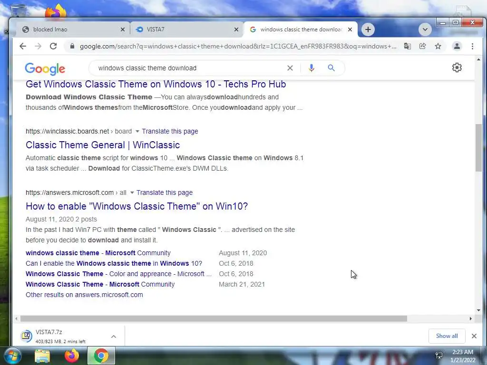Close the 'blocked lmao' tab

click(x=123, y=29)
